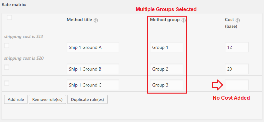Focus the Ship 1 Ground A title field
The width and height of the screenshot is (264, 122).
[x=93, y=47]
